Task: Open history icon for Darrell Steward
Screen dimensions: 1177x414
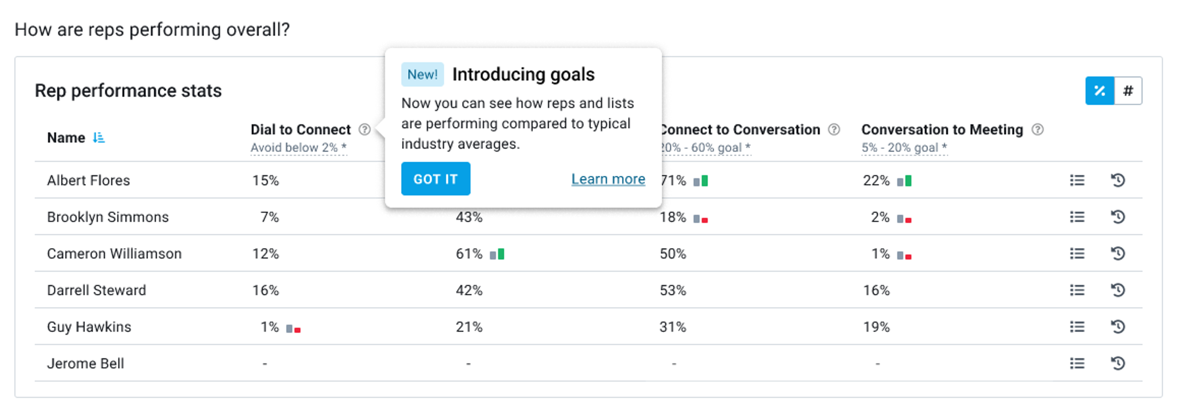Action: tap(1118, 290)
